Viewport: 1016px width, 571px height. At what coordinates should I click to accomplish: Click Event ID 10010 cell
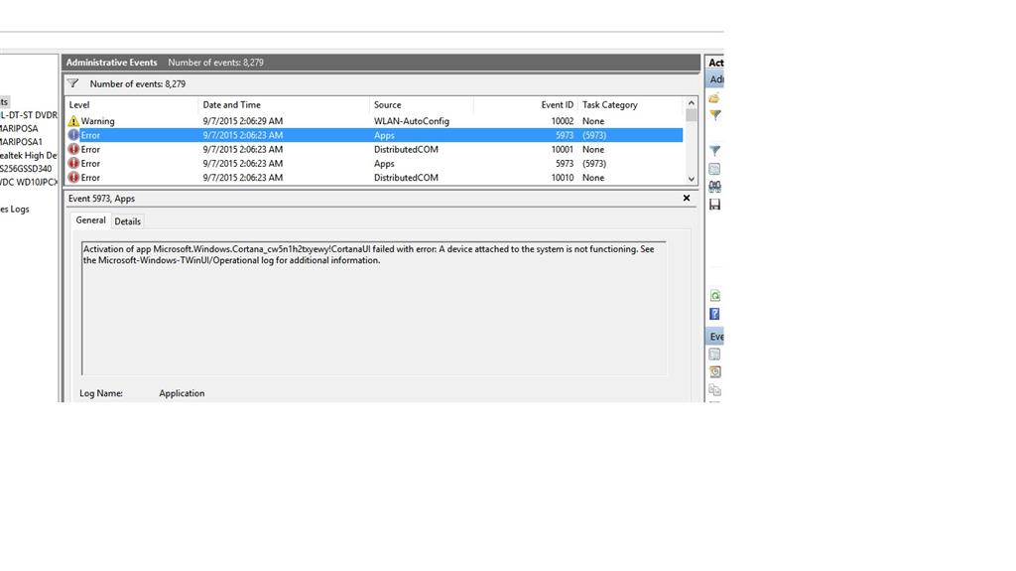pos(562,177)
